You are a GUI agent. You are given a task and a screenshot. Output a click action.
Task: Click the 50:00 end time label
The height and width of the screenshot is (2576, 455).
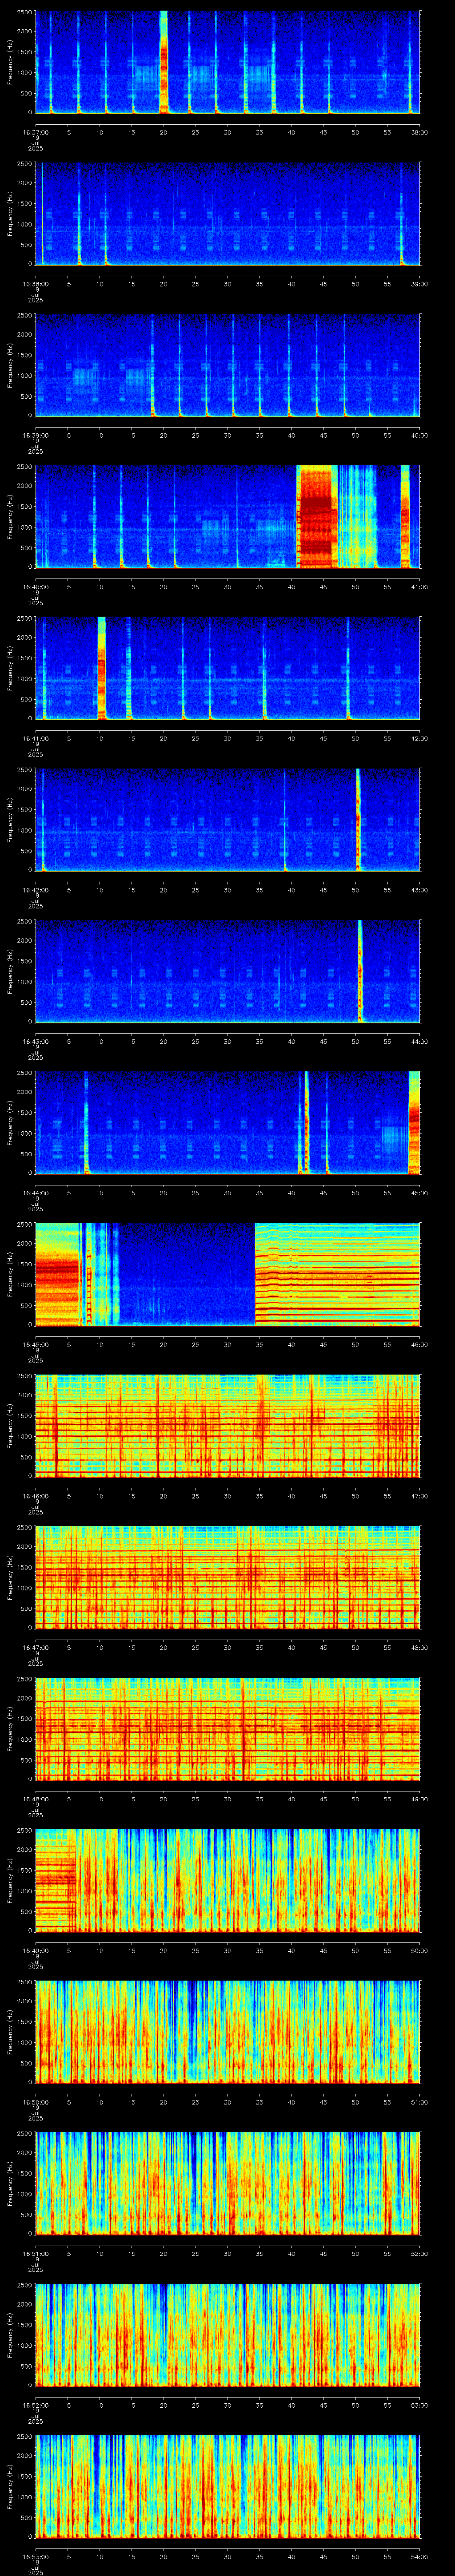420,1950
